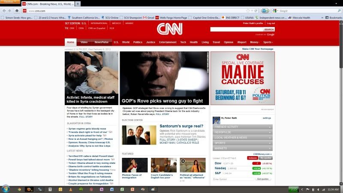Expand the FRIENDS ACTIVITY panel
The image size is (343, 193).
(242, 127)
